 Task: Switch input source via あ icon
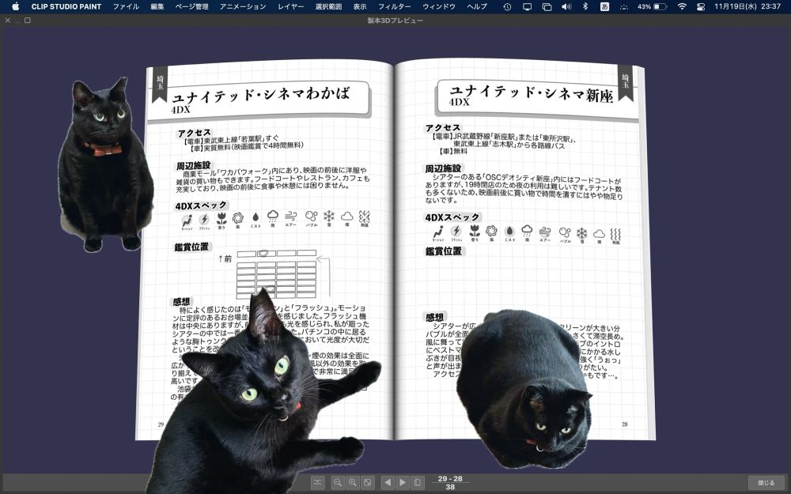604,6
